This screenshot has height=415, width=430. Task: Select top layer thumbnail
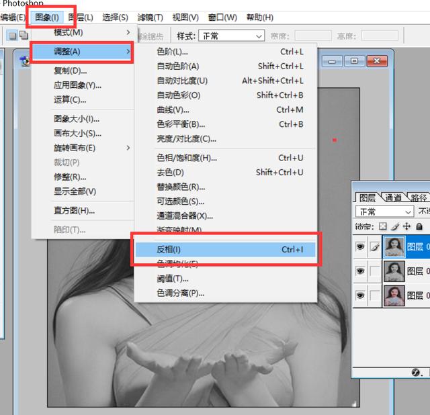[x=394, y=247]
